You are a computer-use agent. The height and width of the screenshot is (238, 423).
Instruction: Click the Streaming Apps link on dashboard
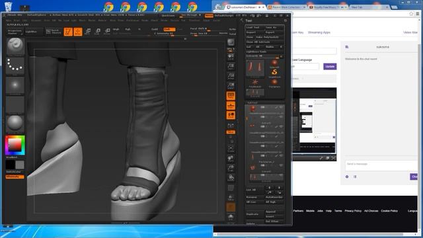coord(319,32)
